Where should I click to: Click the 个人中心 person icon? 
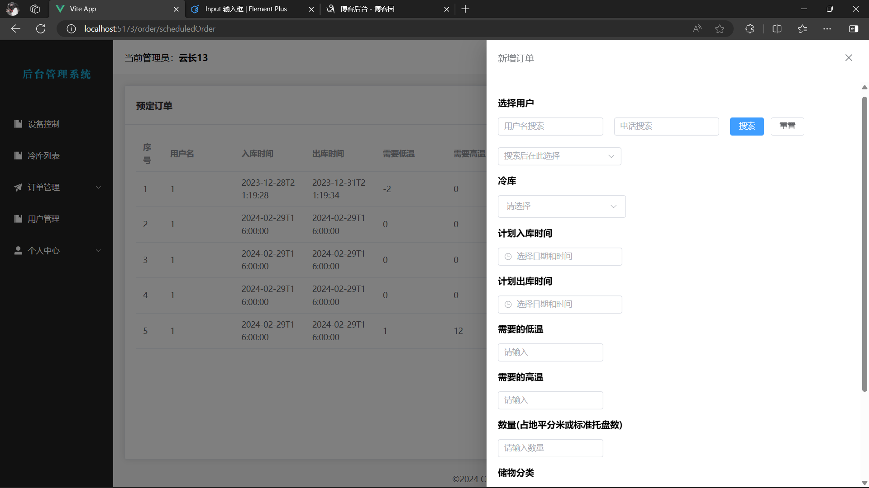point(18,250)
